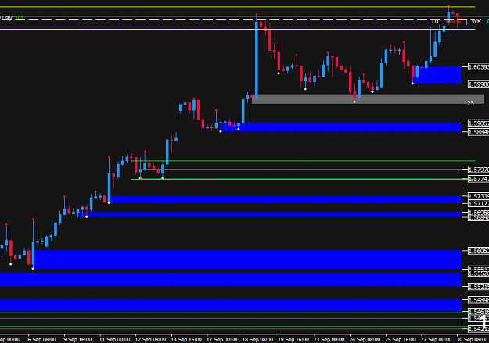Screen dimensions: 489x343
Task: Click the 1.5733 price label
Action: 478,196
